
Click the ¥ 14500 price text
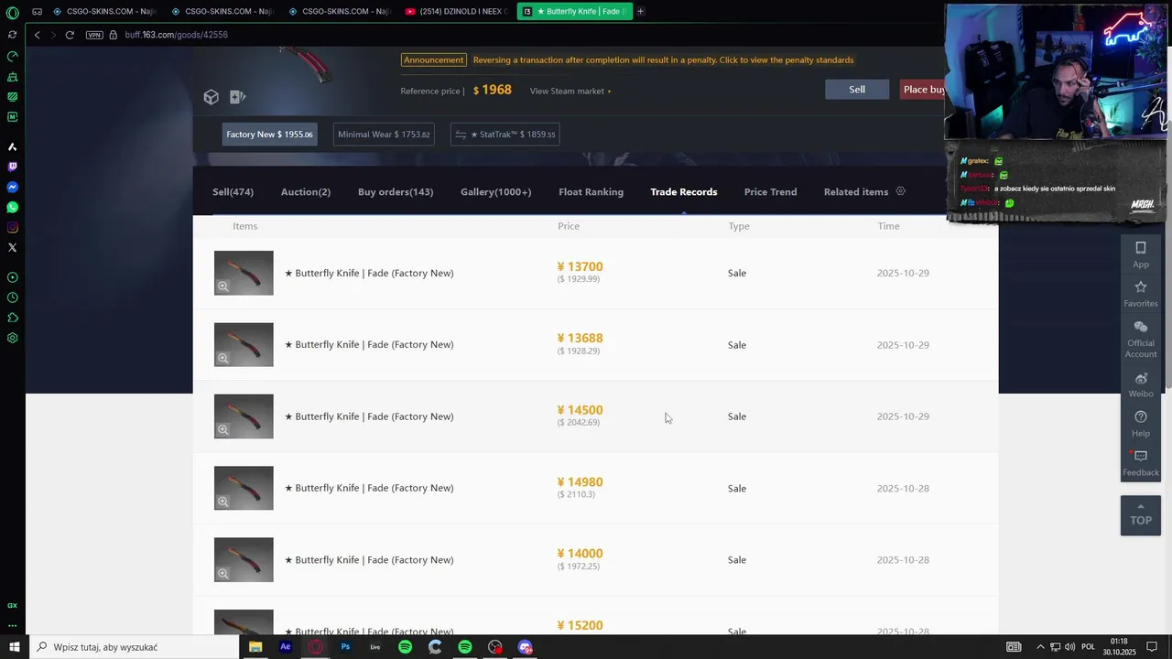pyautogui.click(x=580, y=410)
